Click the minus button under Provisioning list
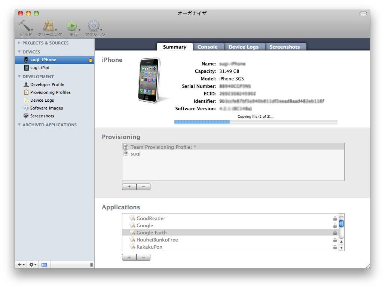The width and height of the screenshot is (385, 289). coord(143,187)
